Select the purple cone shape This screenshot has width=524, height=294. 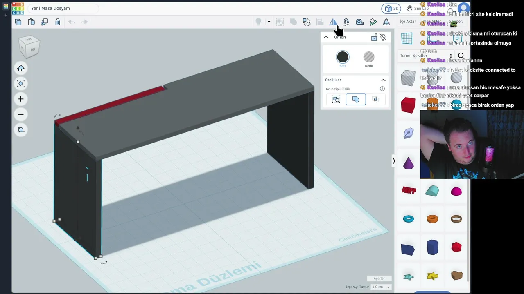(408, 163)
